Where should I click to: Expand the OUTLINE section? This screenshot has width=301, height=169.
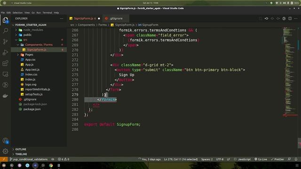[21, 149]
